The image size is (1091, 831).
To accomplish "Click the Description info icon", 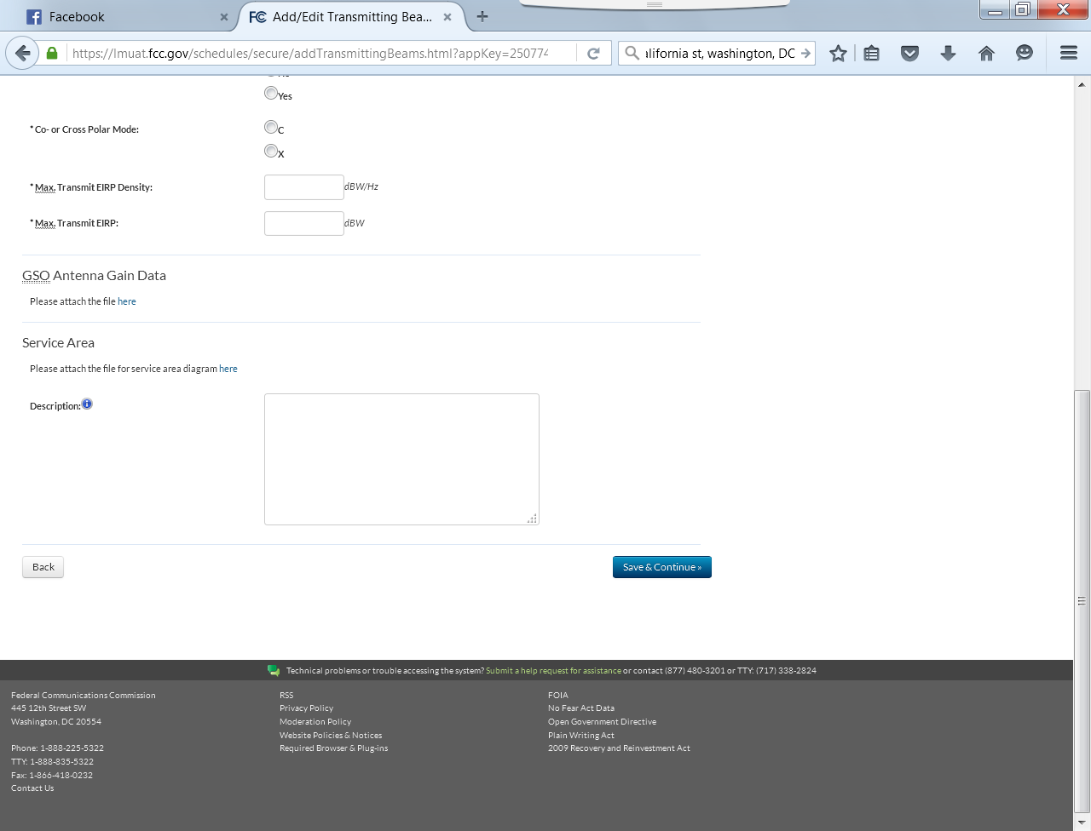I will point(87,404).
